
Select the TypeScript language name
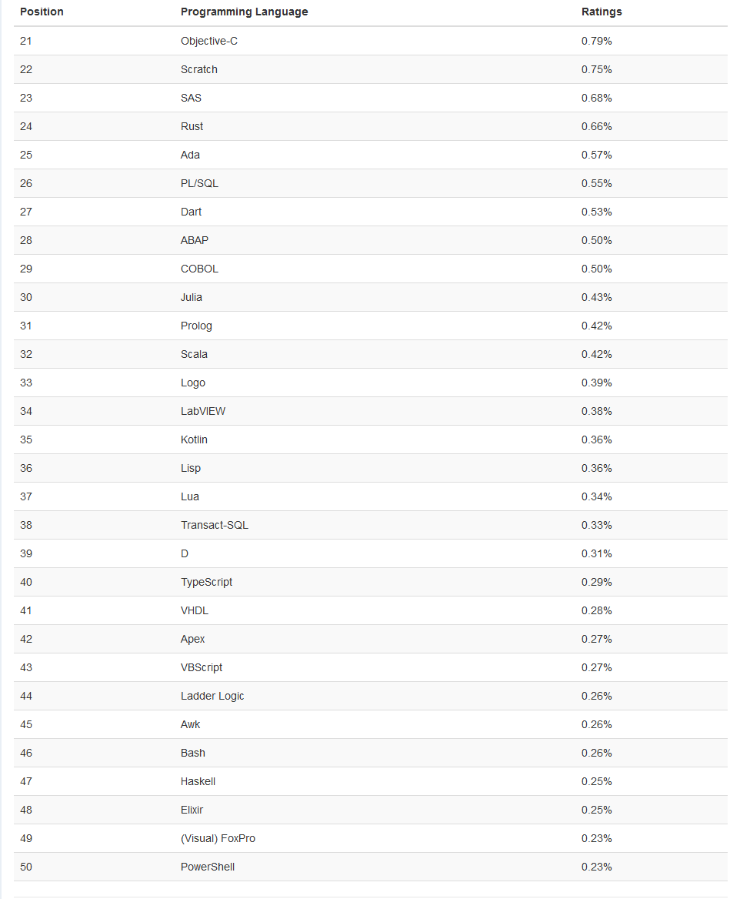pyautogui.click(x=206, y=582)
